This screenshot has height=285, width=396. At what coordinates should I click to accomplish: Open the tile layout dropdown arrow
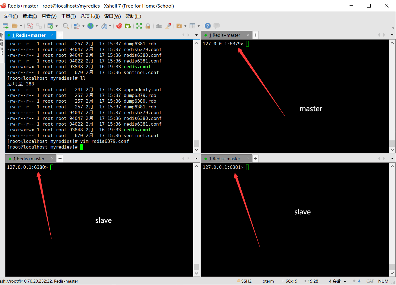(199, 26)
